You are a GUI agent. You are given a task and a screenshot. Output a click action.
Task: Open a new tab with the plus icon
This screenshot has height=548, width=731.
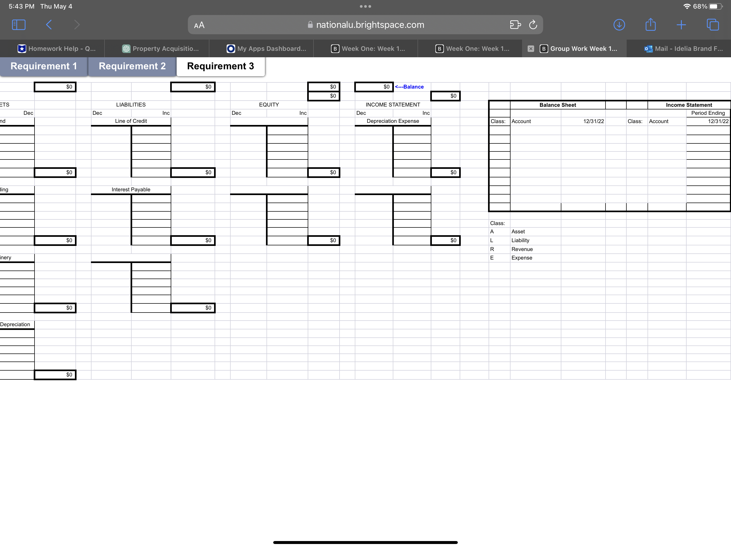click(x=681, y=25)
